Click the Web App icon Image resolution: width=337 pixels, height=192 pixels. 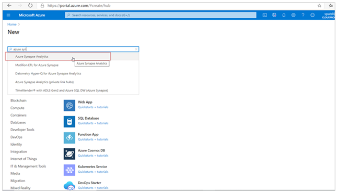69,105
